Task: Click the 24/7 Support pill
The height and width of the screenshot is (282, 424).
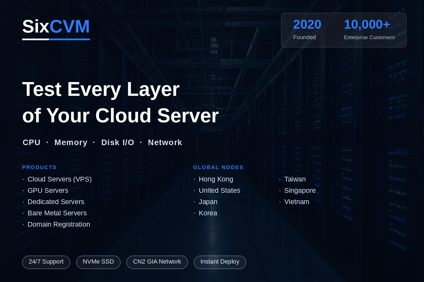Action: (x=46, y=262)
